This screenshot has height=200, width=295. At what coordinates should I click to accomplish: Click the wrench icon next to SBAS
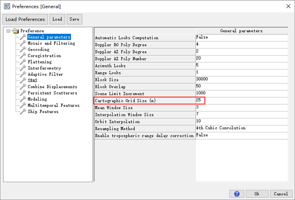(x=23, y=80)
